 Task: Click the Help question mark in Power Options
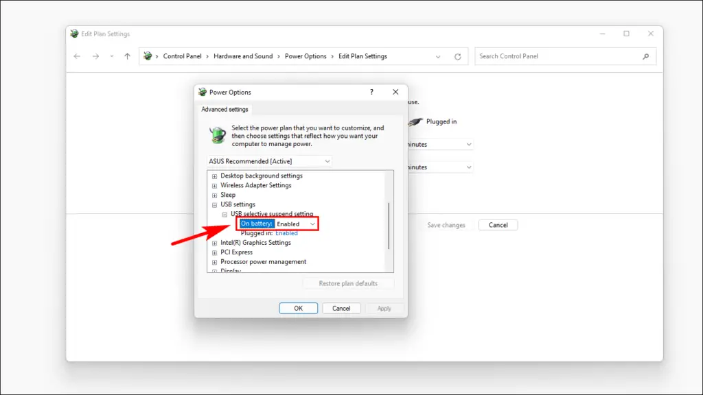[371, 92]
